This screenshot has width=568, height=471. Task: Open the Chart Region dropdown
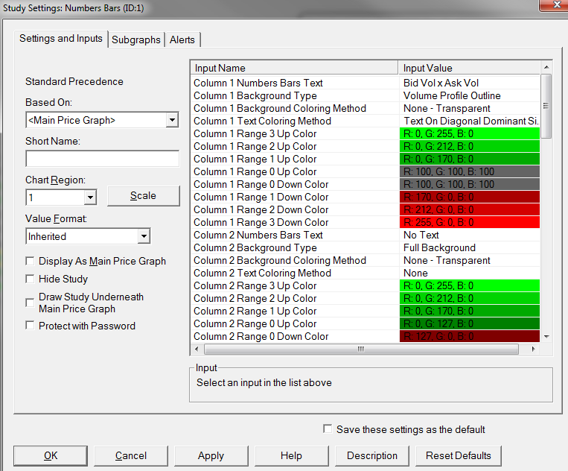point(90,197)
